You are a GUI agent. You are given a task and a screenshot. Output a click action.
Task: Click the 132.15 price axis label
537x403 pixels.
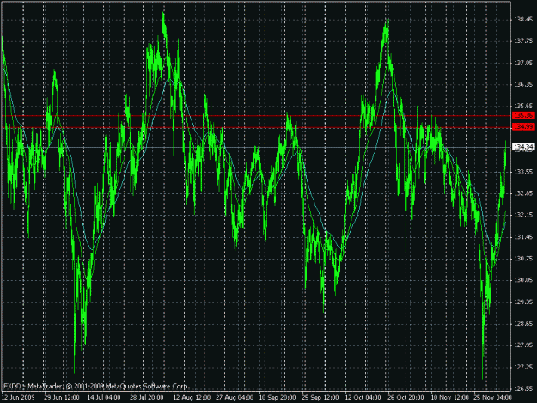click(x=523, y=215)
